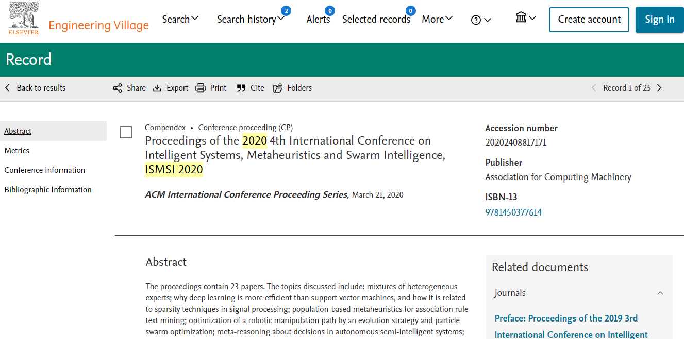684x339 pixels.
Task: Click the Sign in button
Action: click(660, 20)
